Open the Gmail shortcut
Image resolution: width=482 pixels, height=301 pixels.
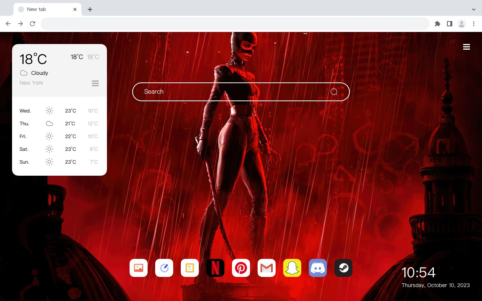(267, 268)
